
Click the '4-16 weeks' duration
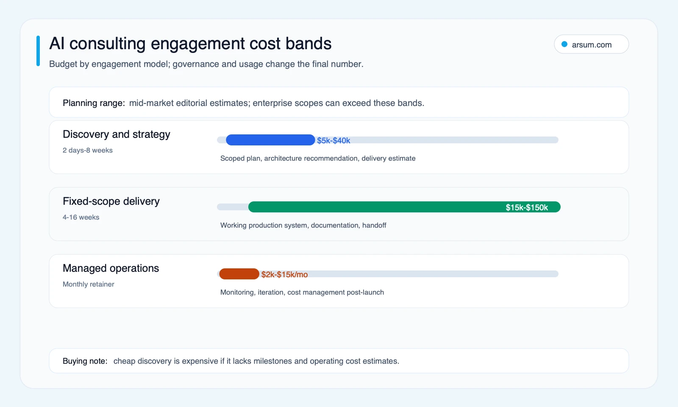(81, 217)
